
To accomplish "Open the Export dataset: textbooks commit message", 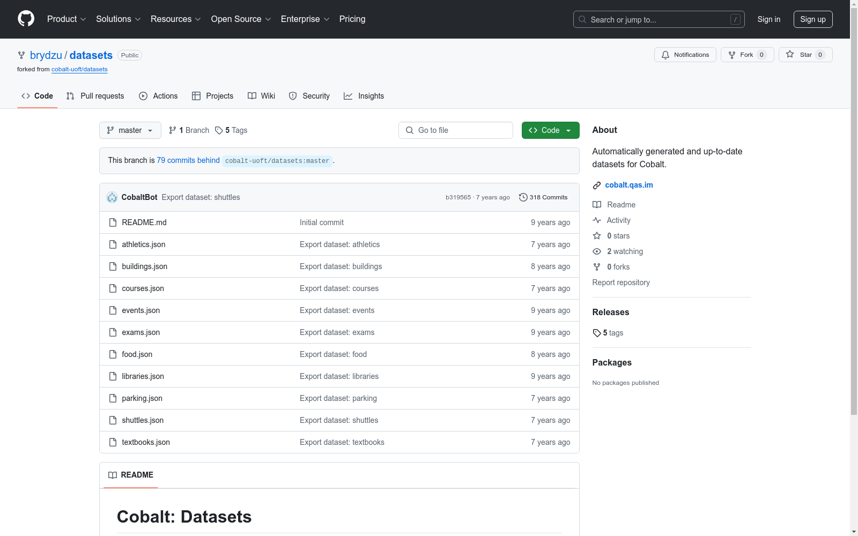I will 342,442.
